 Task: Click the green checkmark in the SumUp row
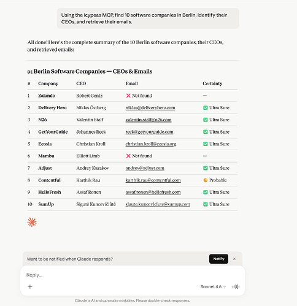click(206, 204)
